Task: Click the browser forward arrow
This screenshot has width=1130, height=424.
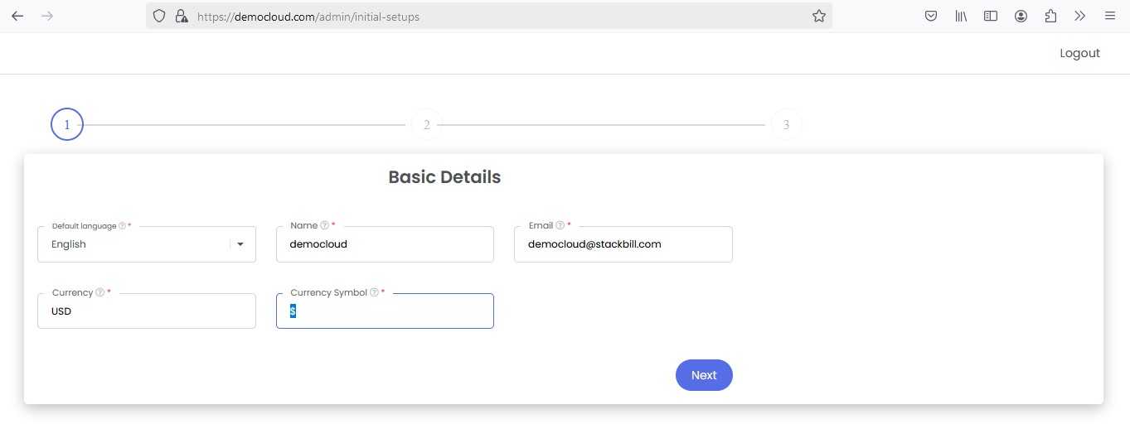Action: pyautogui.click(x=47, y=16)
